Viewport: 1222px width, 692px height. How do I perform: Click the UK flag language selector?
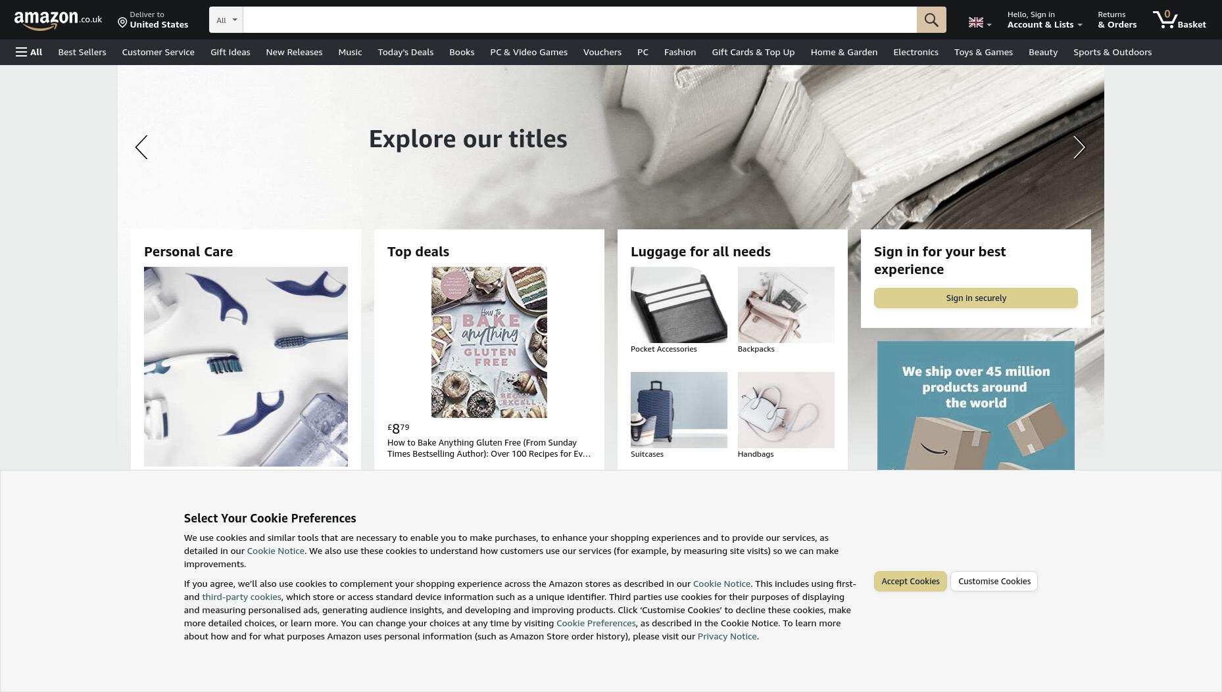979,23
